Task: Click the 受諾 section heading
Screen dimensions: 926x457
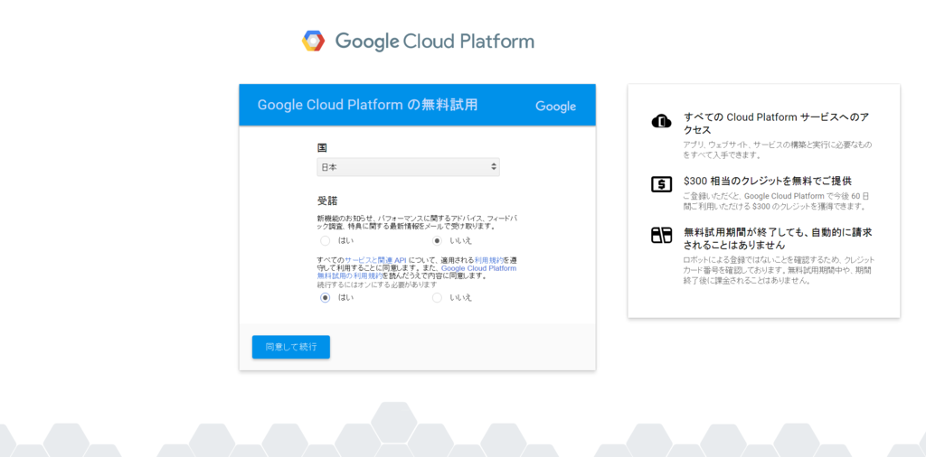Action: coord(327,201)
